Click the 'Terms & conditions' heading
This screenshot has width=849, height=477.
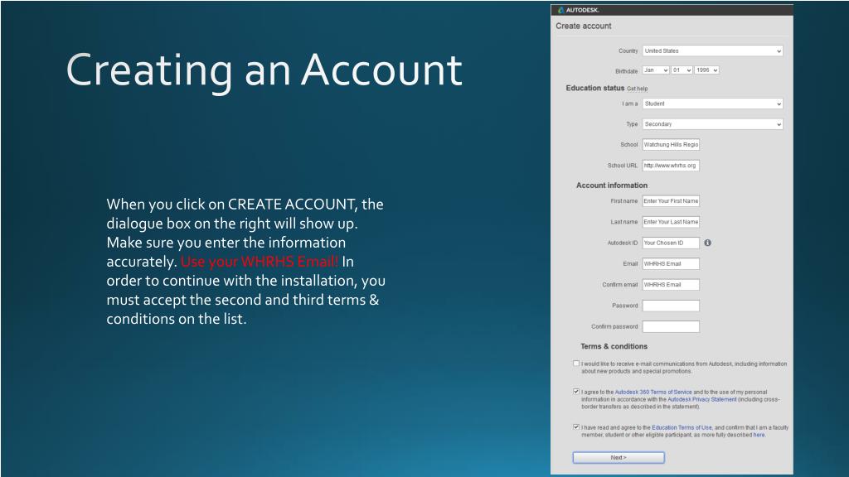coord(614,347)
